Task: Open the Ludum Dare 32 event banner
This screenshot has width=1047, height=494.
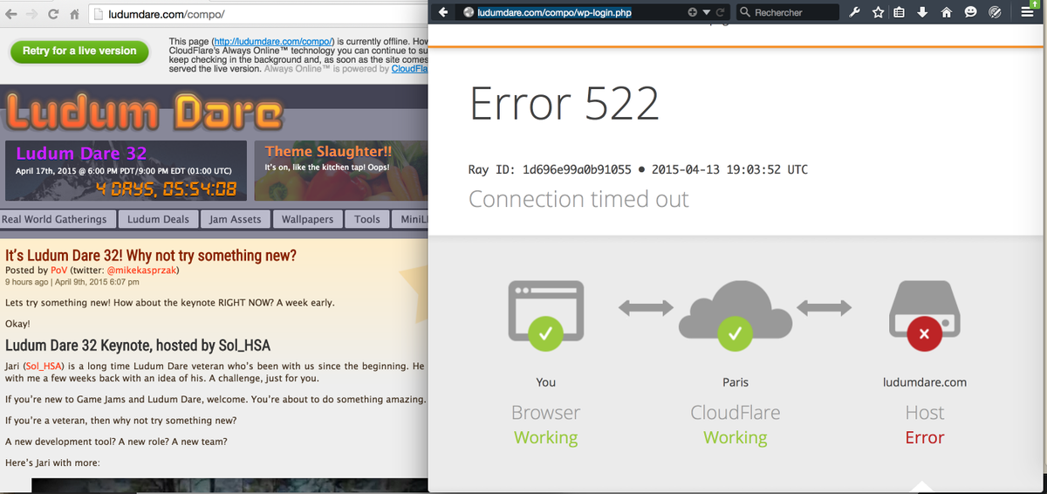Action: [127, 171]
